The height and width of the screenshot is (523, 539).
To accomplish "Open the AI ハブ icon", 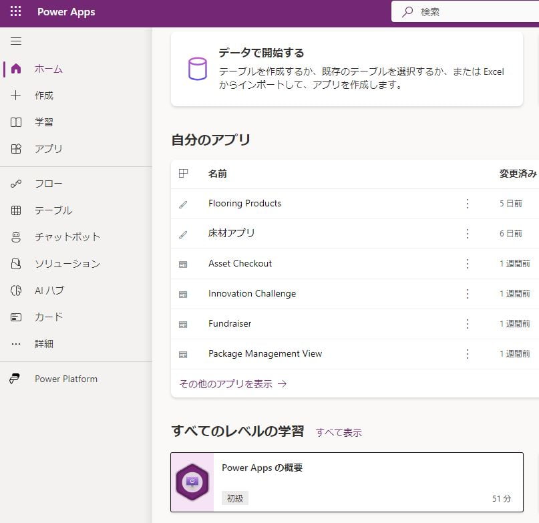I will (x=17, y=291).
